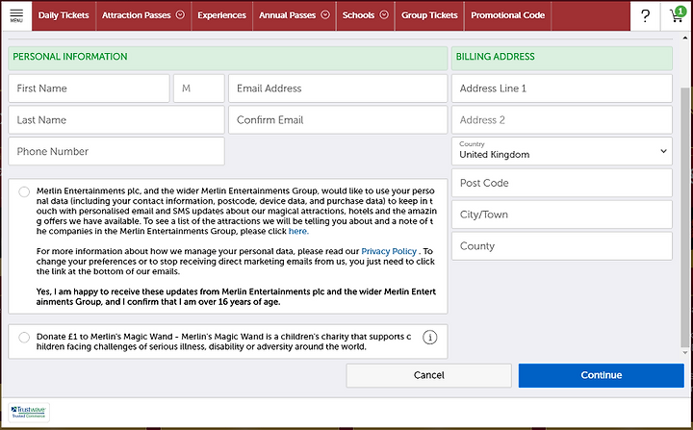Focus the Email Address field

pos(338,89)
